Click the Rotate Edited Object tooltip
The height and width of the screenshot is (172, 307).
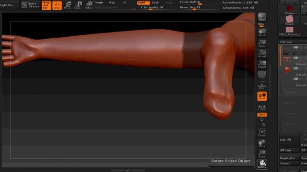tap(231, 161)
